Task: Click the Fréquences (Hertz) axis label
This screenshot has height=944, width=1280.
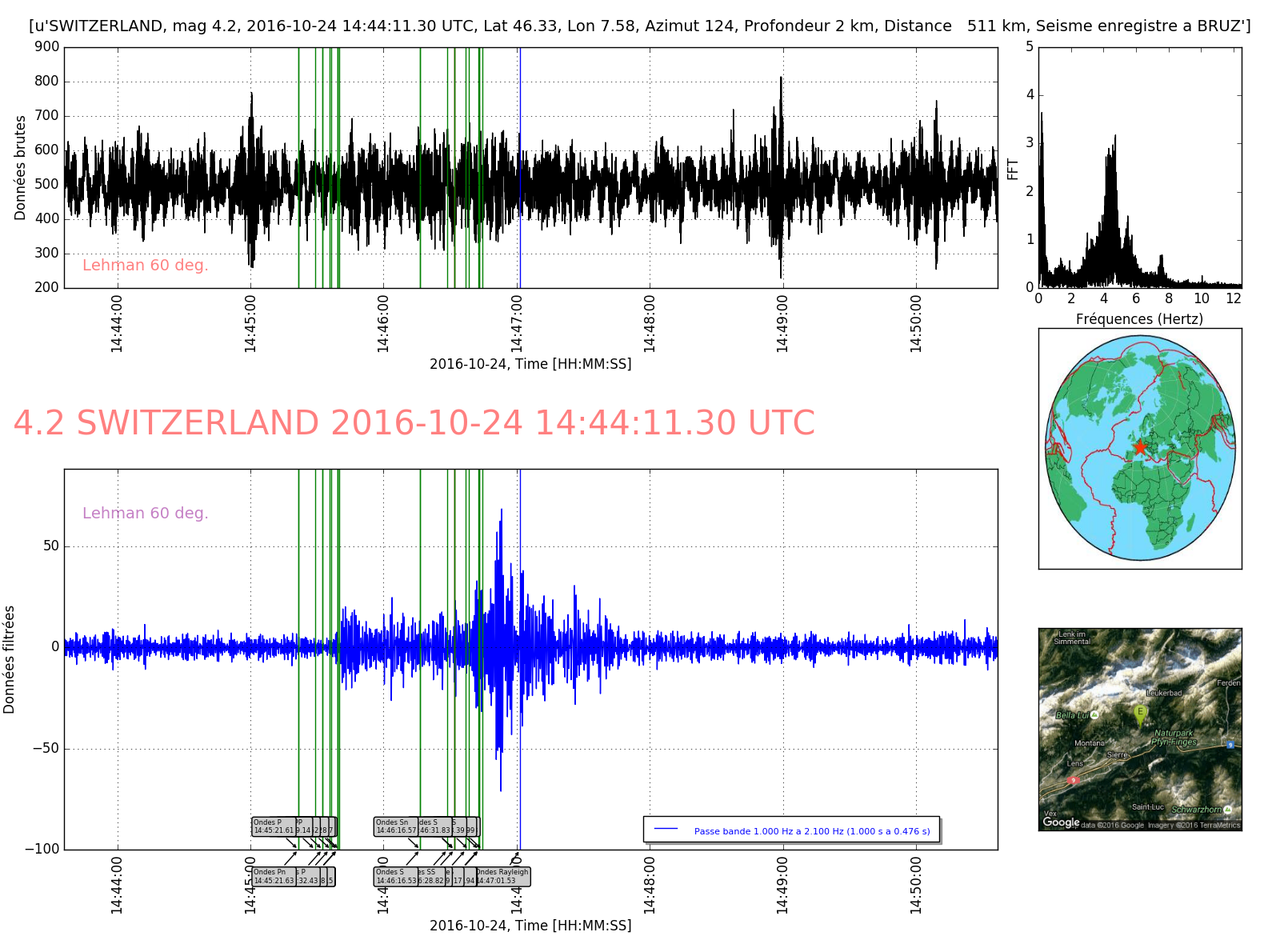Action: pyautogui.click(x=1139, y=319)
